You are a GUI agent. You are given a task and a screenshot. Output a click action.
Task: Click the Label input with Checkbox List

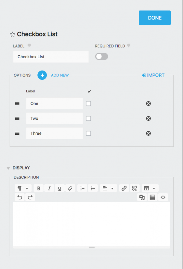(51, 56)
